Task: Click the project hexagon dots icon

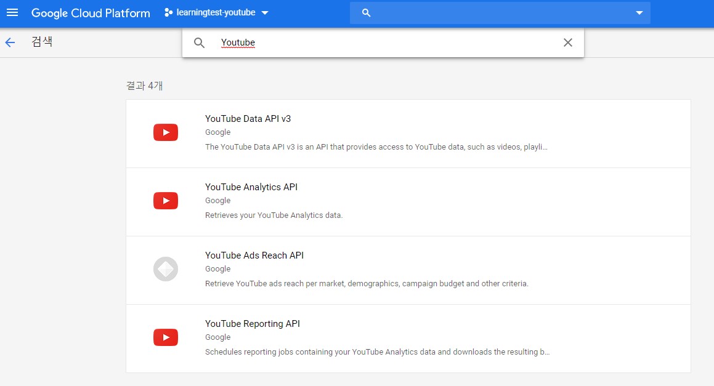Action: click(x=168, y=13)
